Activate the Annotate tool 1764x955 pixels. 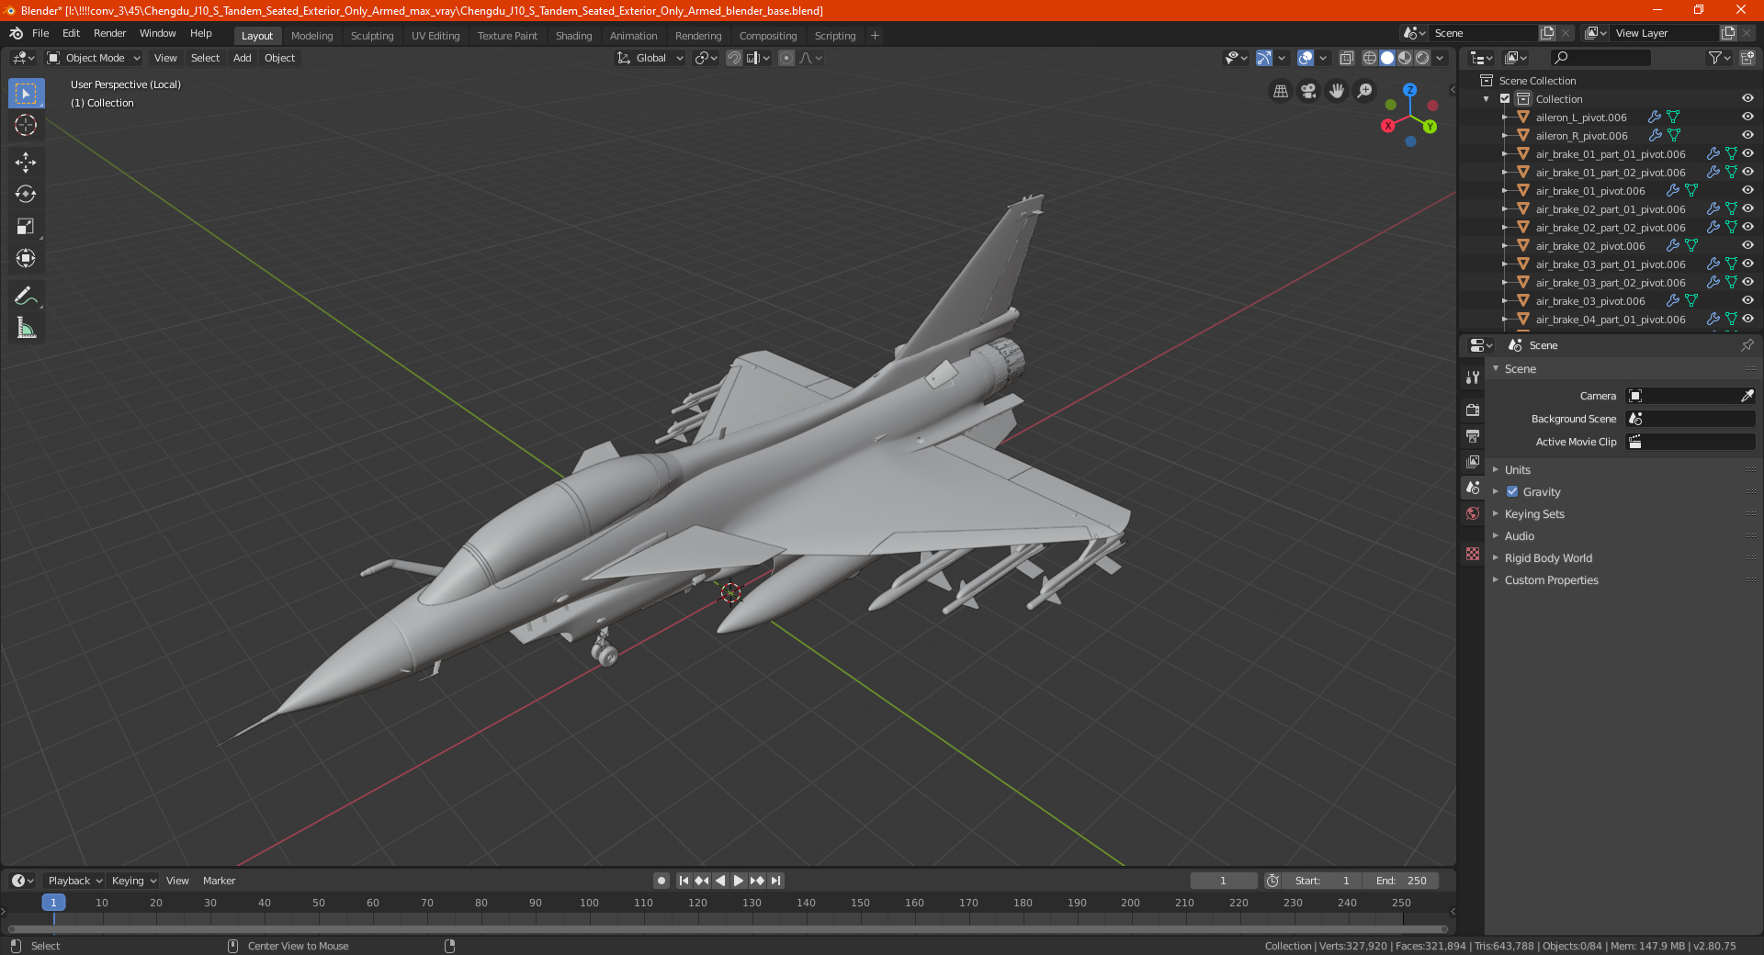pyautogui.click(x=26, y=296)
